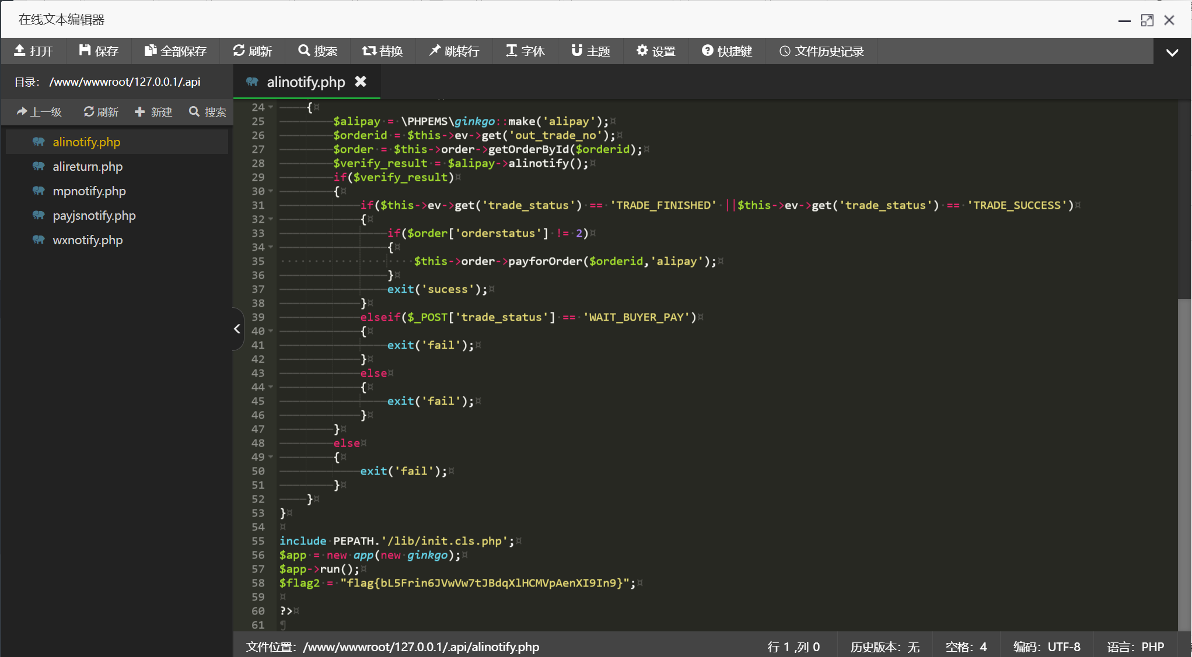
Task: Change language mode (语言: PHP)
Action: pyautogui.click(x=1135, y=647)
